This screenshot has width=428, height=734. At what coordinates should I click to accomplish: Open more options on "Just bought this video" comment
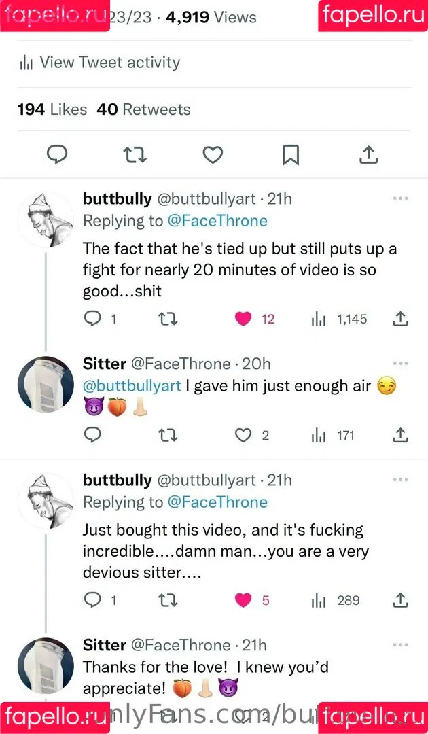401,480
